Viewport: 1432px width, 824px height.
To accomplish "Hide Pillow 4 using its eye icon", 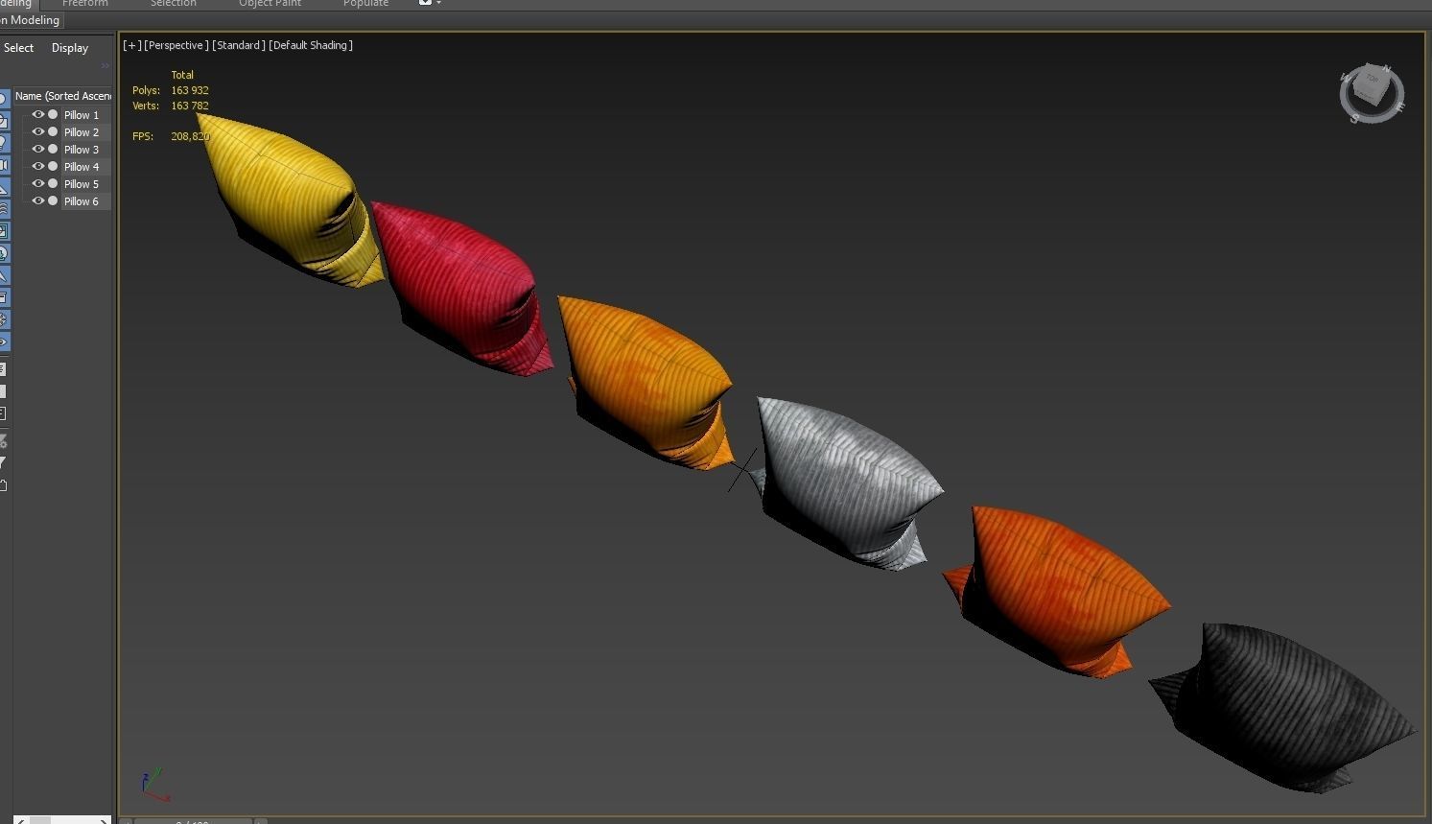I will coord(38,166).
